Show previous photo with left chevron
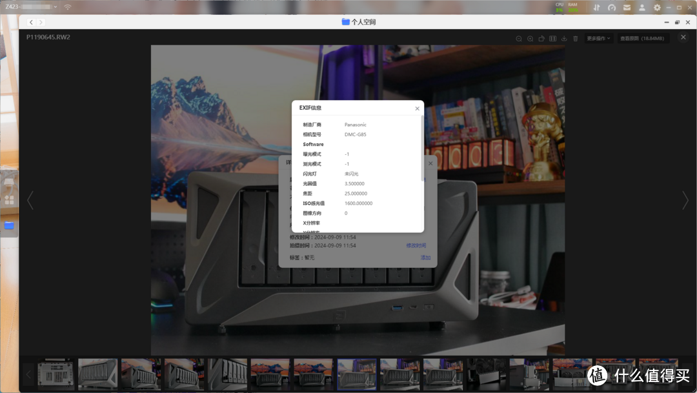Image resolution: width=697 pixels, height=393 pixels. click(30, 200)
